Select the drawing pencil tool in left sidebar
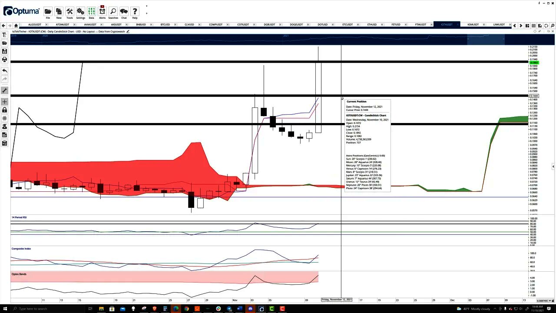556x313 pixels. (x=4, y=90)
